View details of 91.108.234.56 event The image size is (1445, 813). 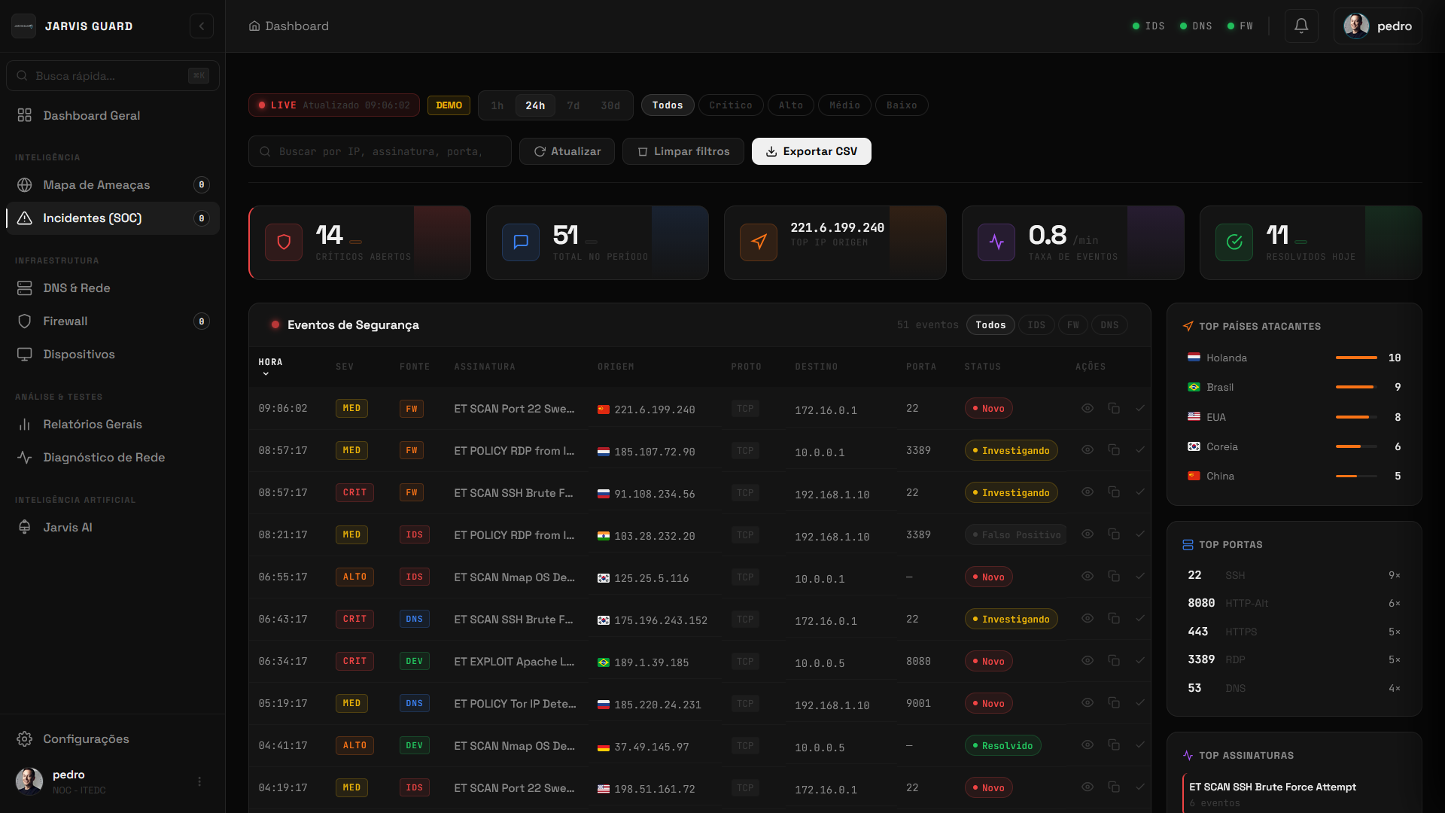coord(1088,492)
